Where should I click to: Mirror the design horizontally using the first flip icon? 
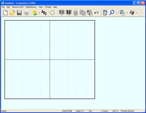click(x=61, y=13)
